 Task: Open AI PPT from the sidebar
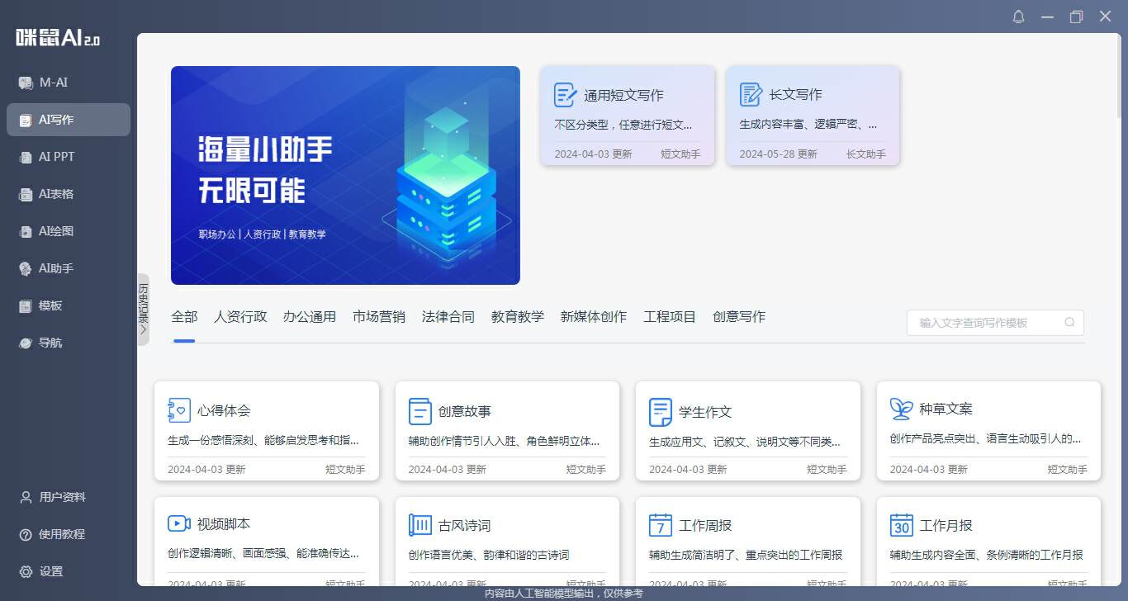(x=56, y=157)
